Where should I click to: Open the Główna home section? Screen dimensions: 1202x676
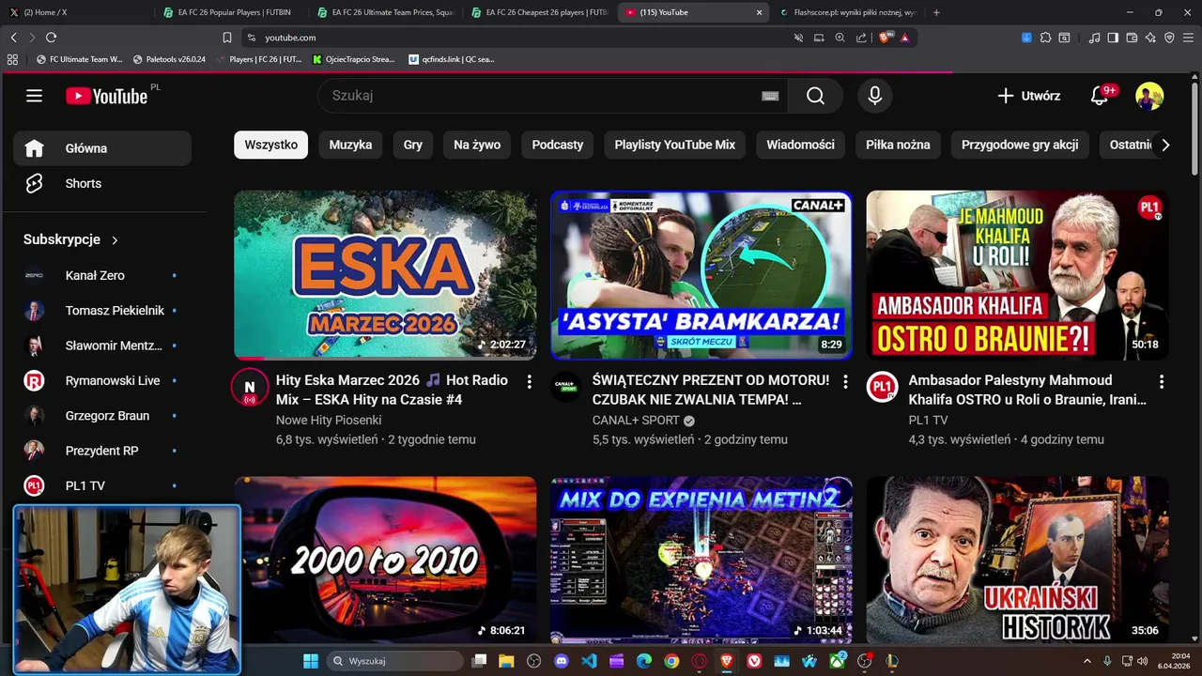[102, 148]
